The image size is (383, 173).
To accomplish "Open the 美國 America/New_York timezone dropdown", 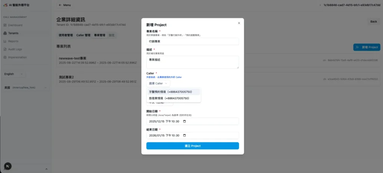I will point(26,87).
